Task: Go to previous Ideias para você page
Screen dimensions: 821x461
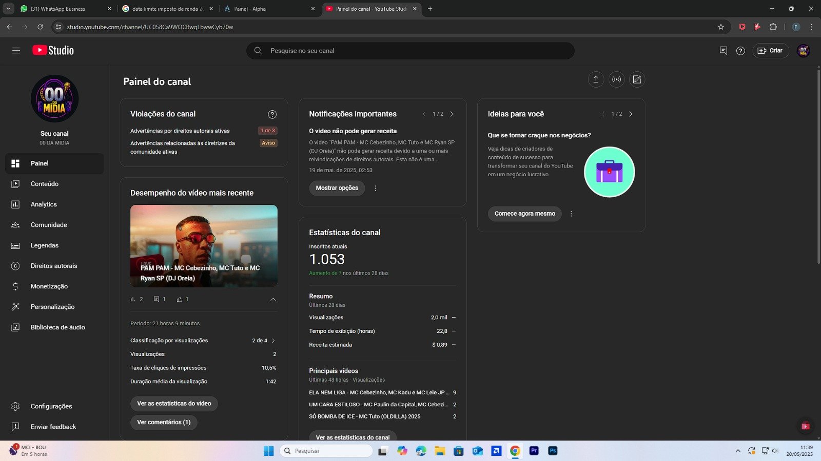Action: (x=602, y=114)
